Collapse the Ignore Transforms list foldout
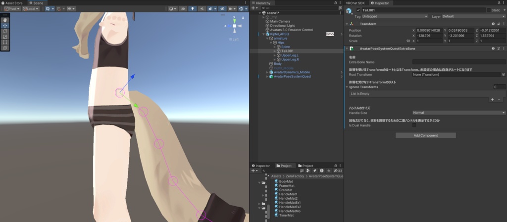507x222 pixels. click(x=347, y=87)
